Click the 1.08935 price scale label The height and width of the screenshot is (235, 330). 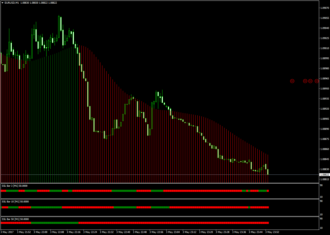pos(325,99)
